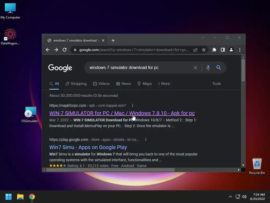Open Win7 Simu - Apps on Google Play

[x=88, y=147]
